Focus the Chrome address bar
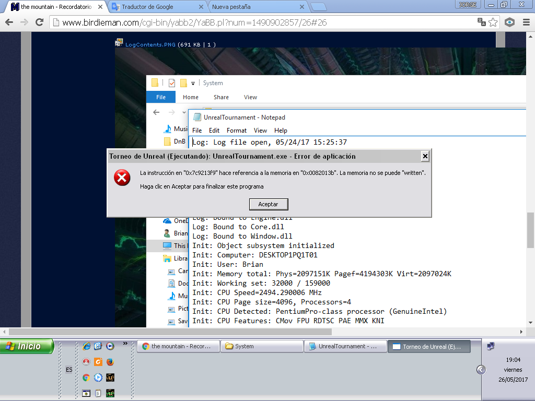Image resolution: width=535 pixels, height=401 pixels. click(x=263, y=22)
